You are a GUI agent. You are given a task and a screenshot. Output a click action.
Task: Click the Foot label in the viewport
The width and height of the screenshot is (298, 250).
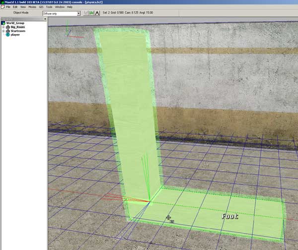229,216
